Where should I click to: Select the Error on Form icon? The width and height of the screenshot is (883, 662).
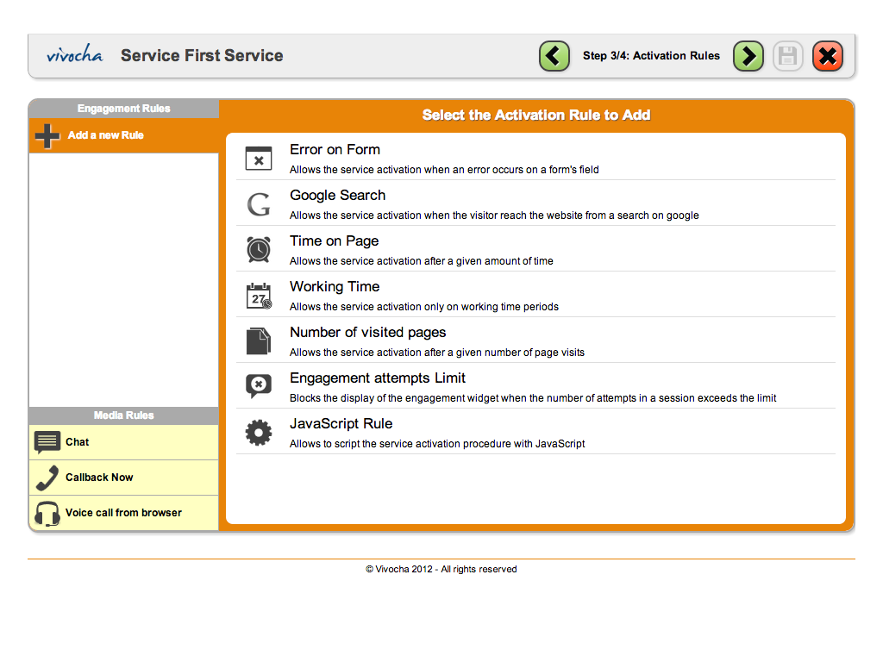click(259, 158)
